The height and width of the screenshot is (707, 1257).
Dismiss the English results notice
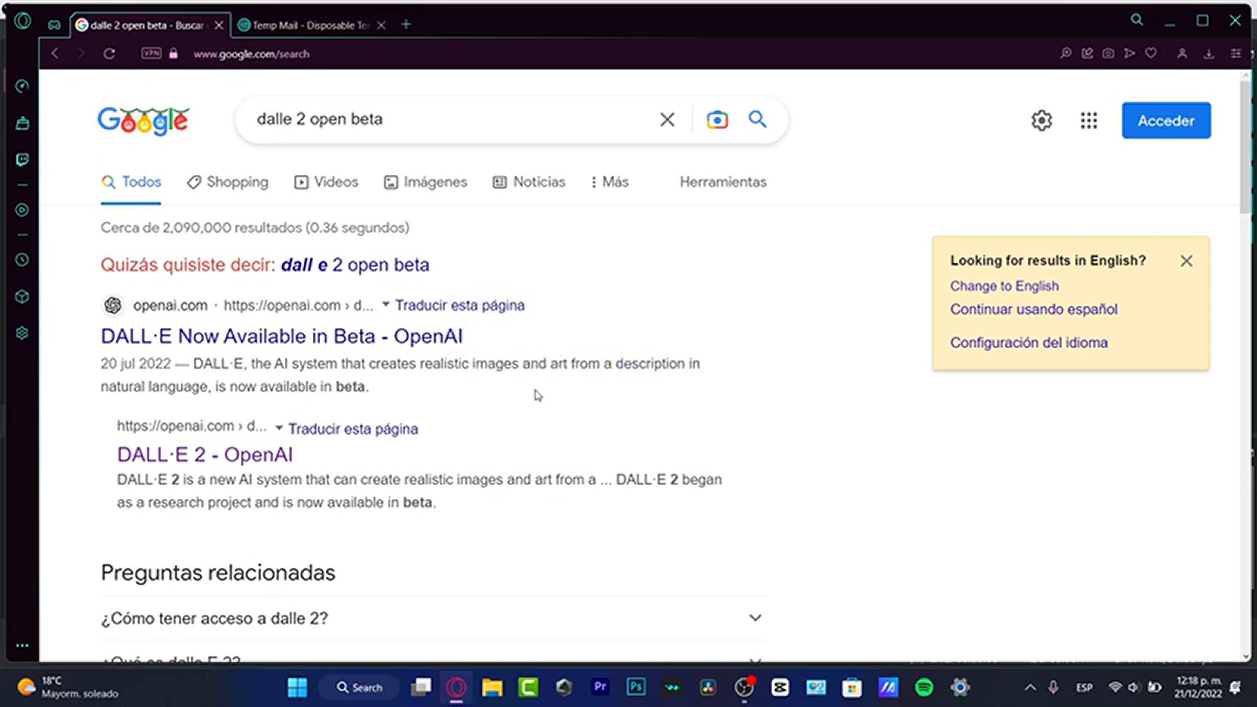pos(1186,261)
